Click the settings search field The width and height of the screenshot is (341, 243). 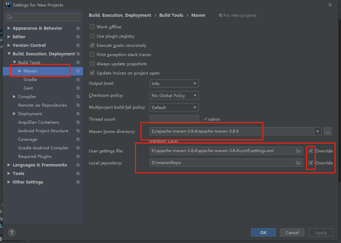pos(43,17)
